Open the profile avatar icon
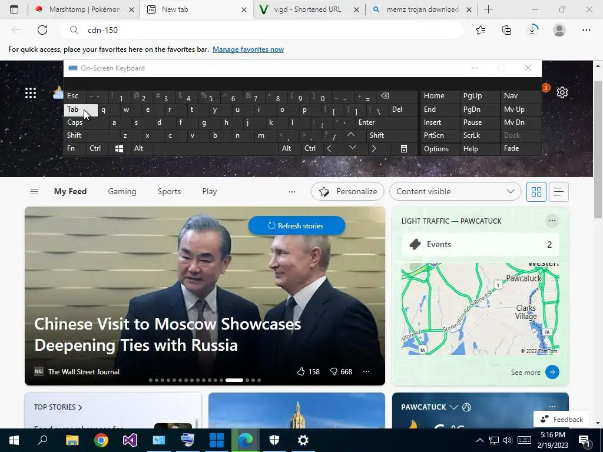603x452 pixels. [559, 30]
